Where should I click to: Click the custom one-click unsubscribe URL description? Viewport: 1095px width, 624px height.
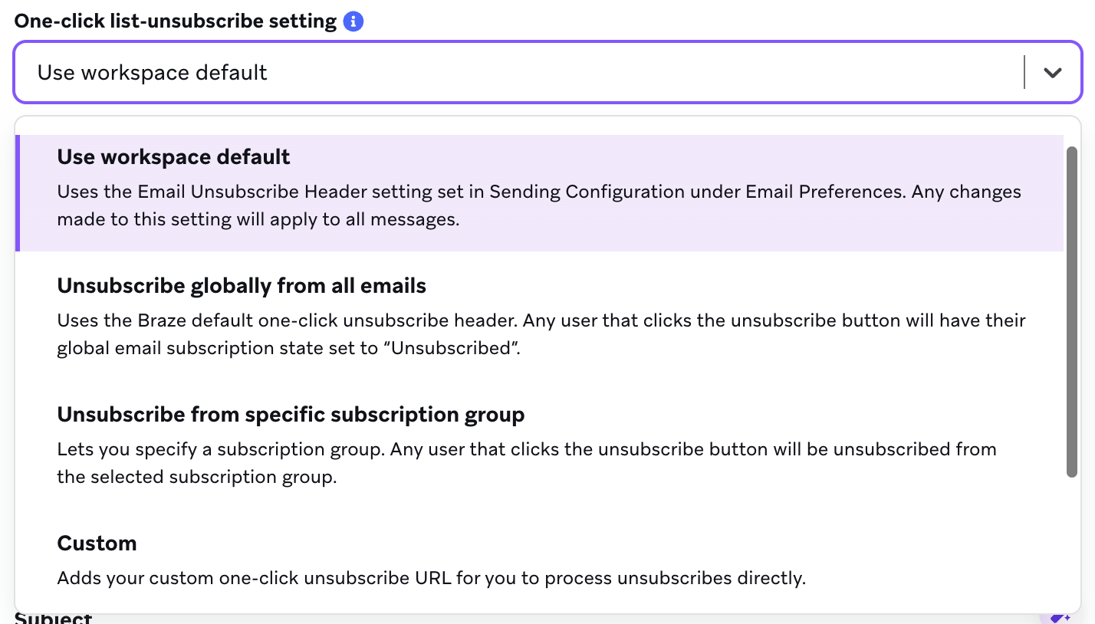432,578
